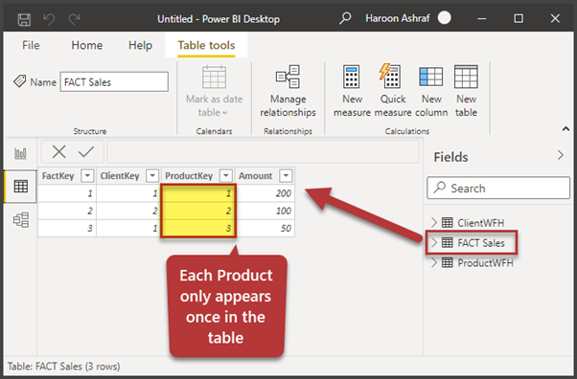577x379 pixels.
Task: Click the ClientWFH table icon
Action: pyautogui.click(x=447, y=222)
